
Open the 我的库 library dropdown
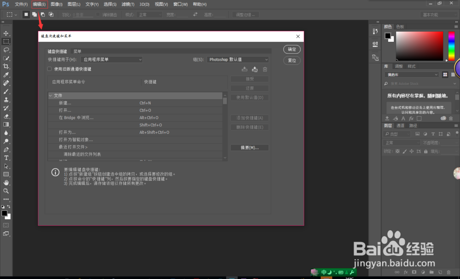pyautogui.click(x=411, y=75)
